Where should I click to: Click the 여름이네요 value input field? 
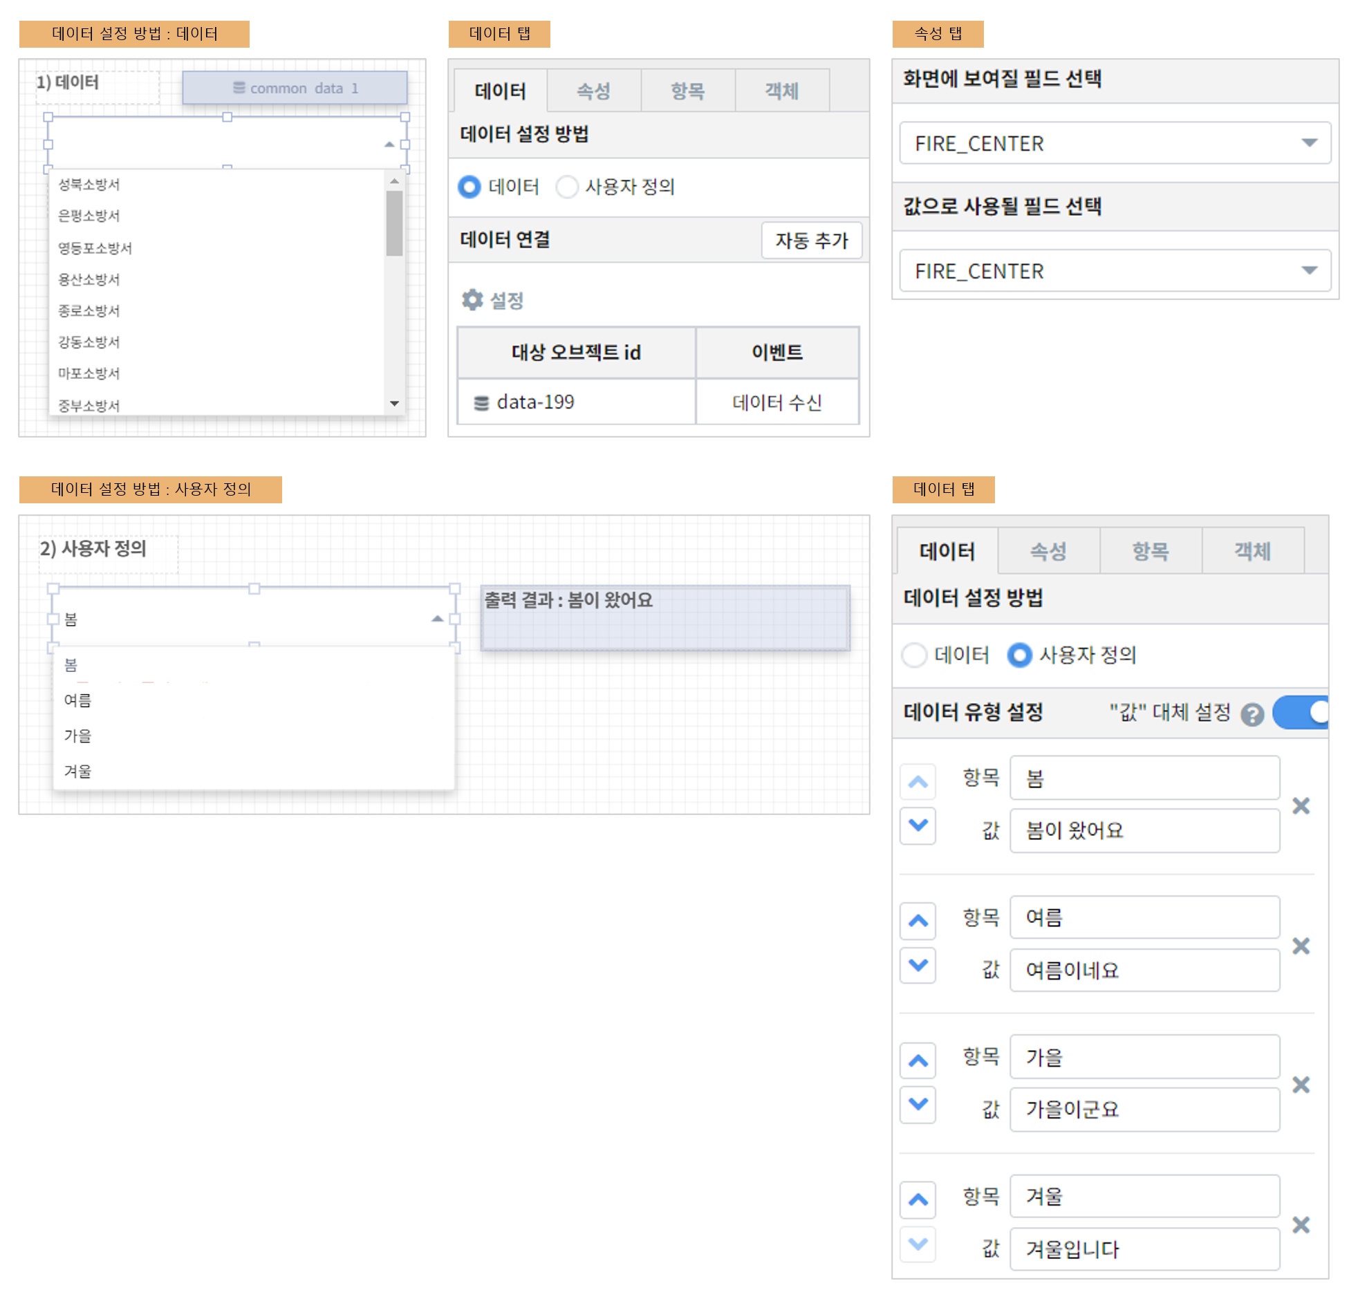[1144, 970]
